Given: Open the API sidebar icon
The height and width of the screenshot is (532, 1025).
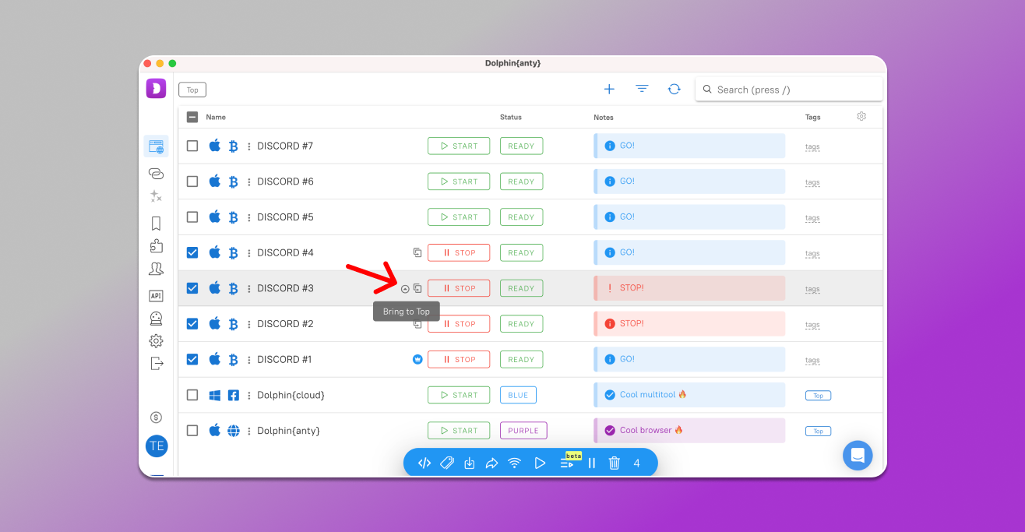Looking at the screenshot, I should (156, 296).
